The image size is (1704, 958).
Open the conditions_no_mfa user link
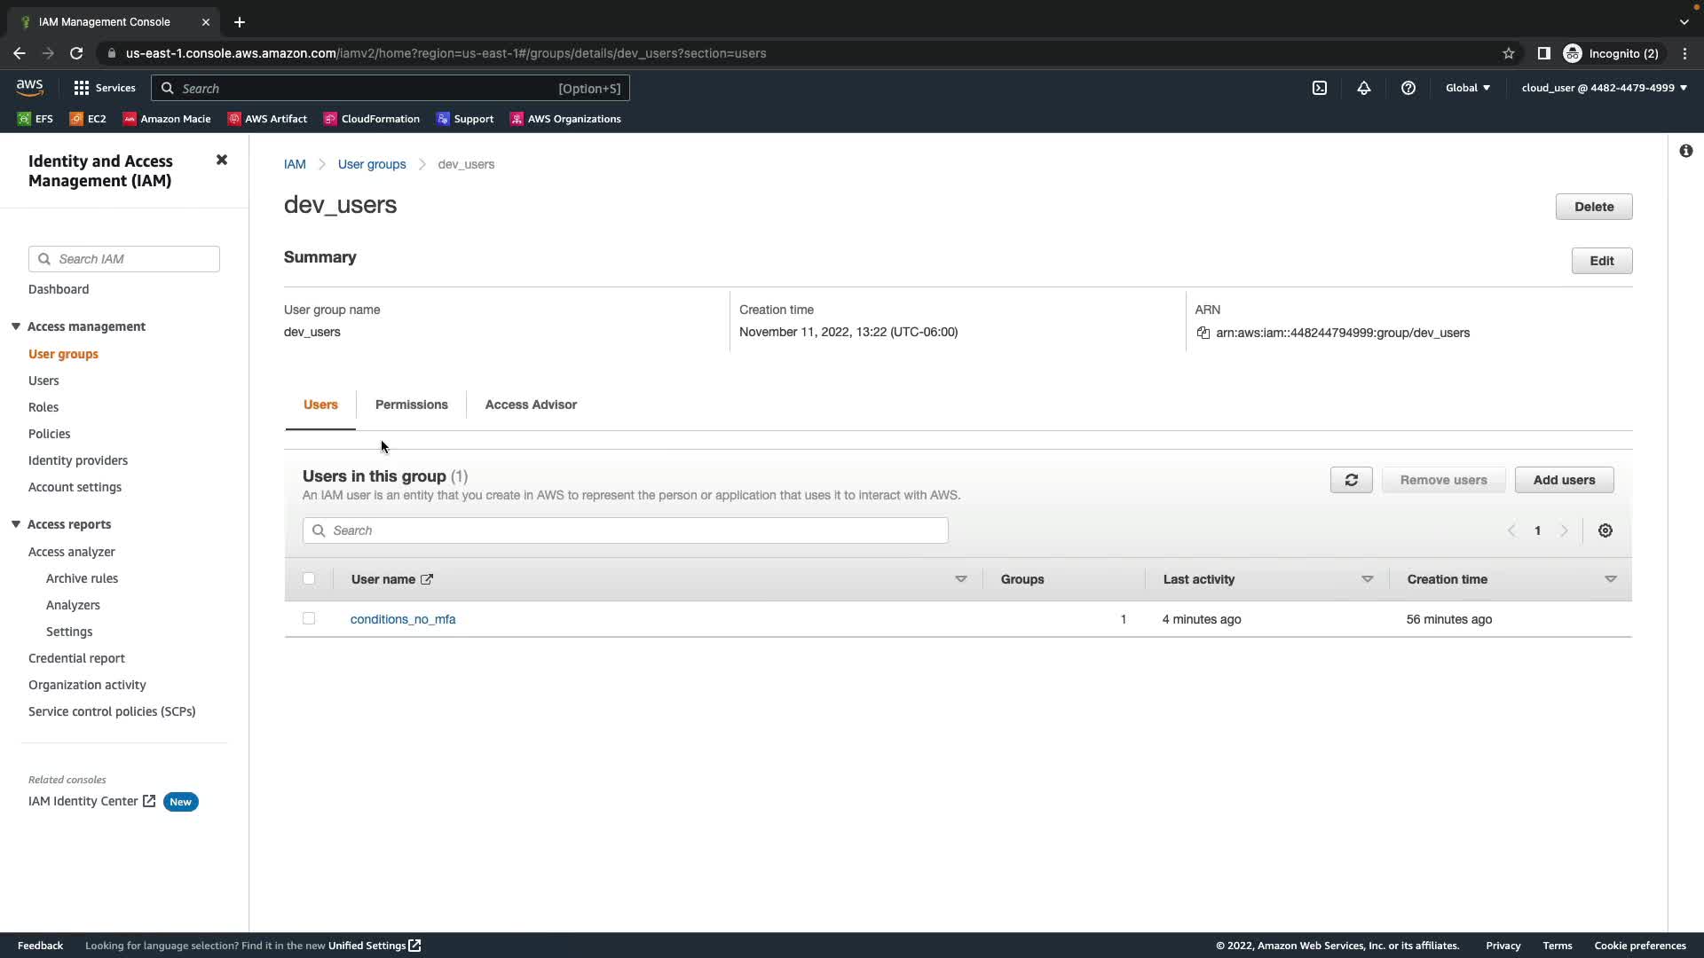click(403, 619)
